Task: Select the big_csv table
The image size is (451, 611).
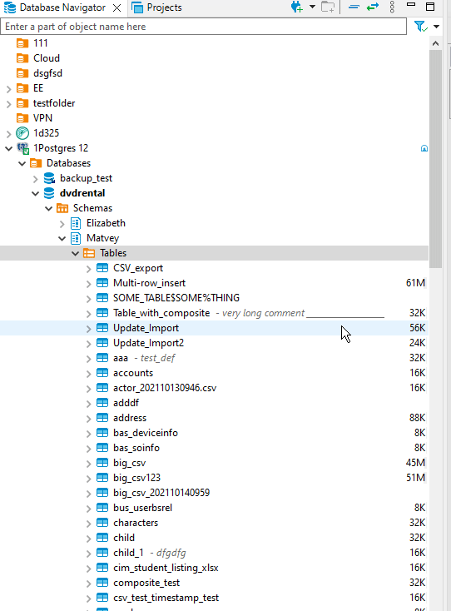Action: point(129,463)
